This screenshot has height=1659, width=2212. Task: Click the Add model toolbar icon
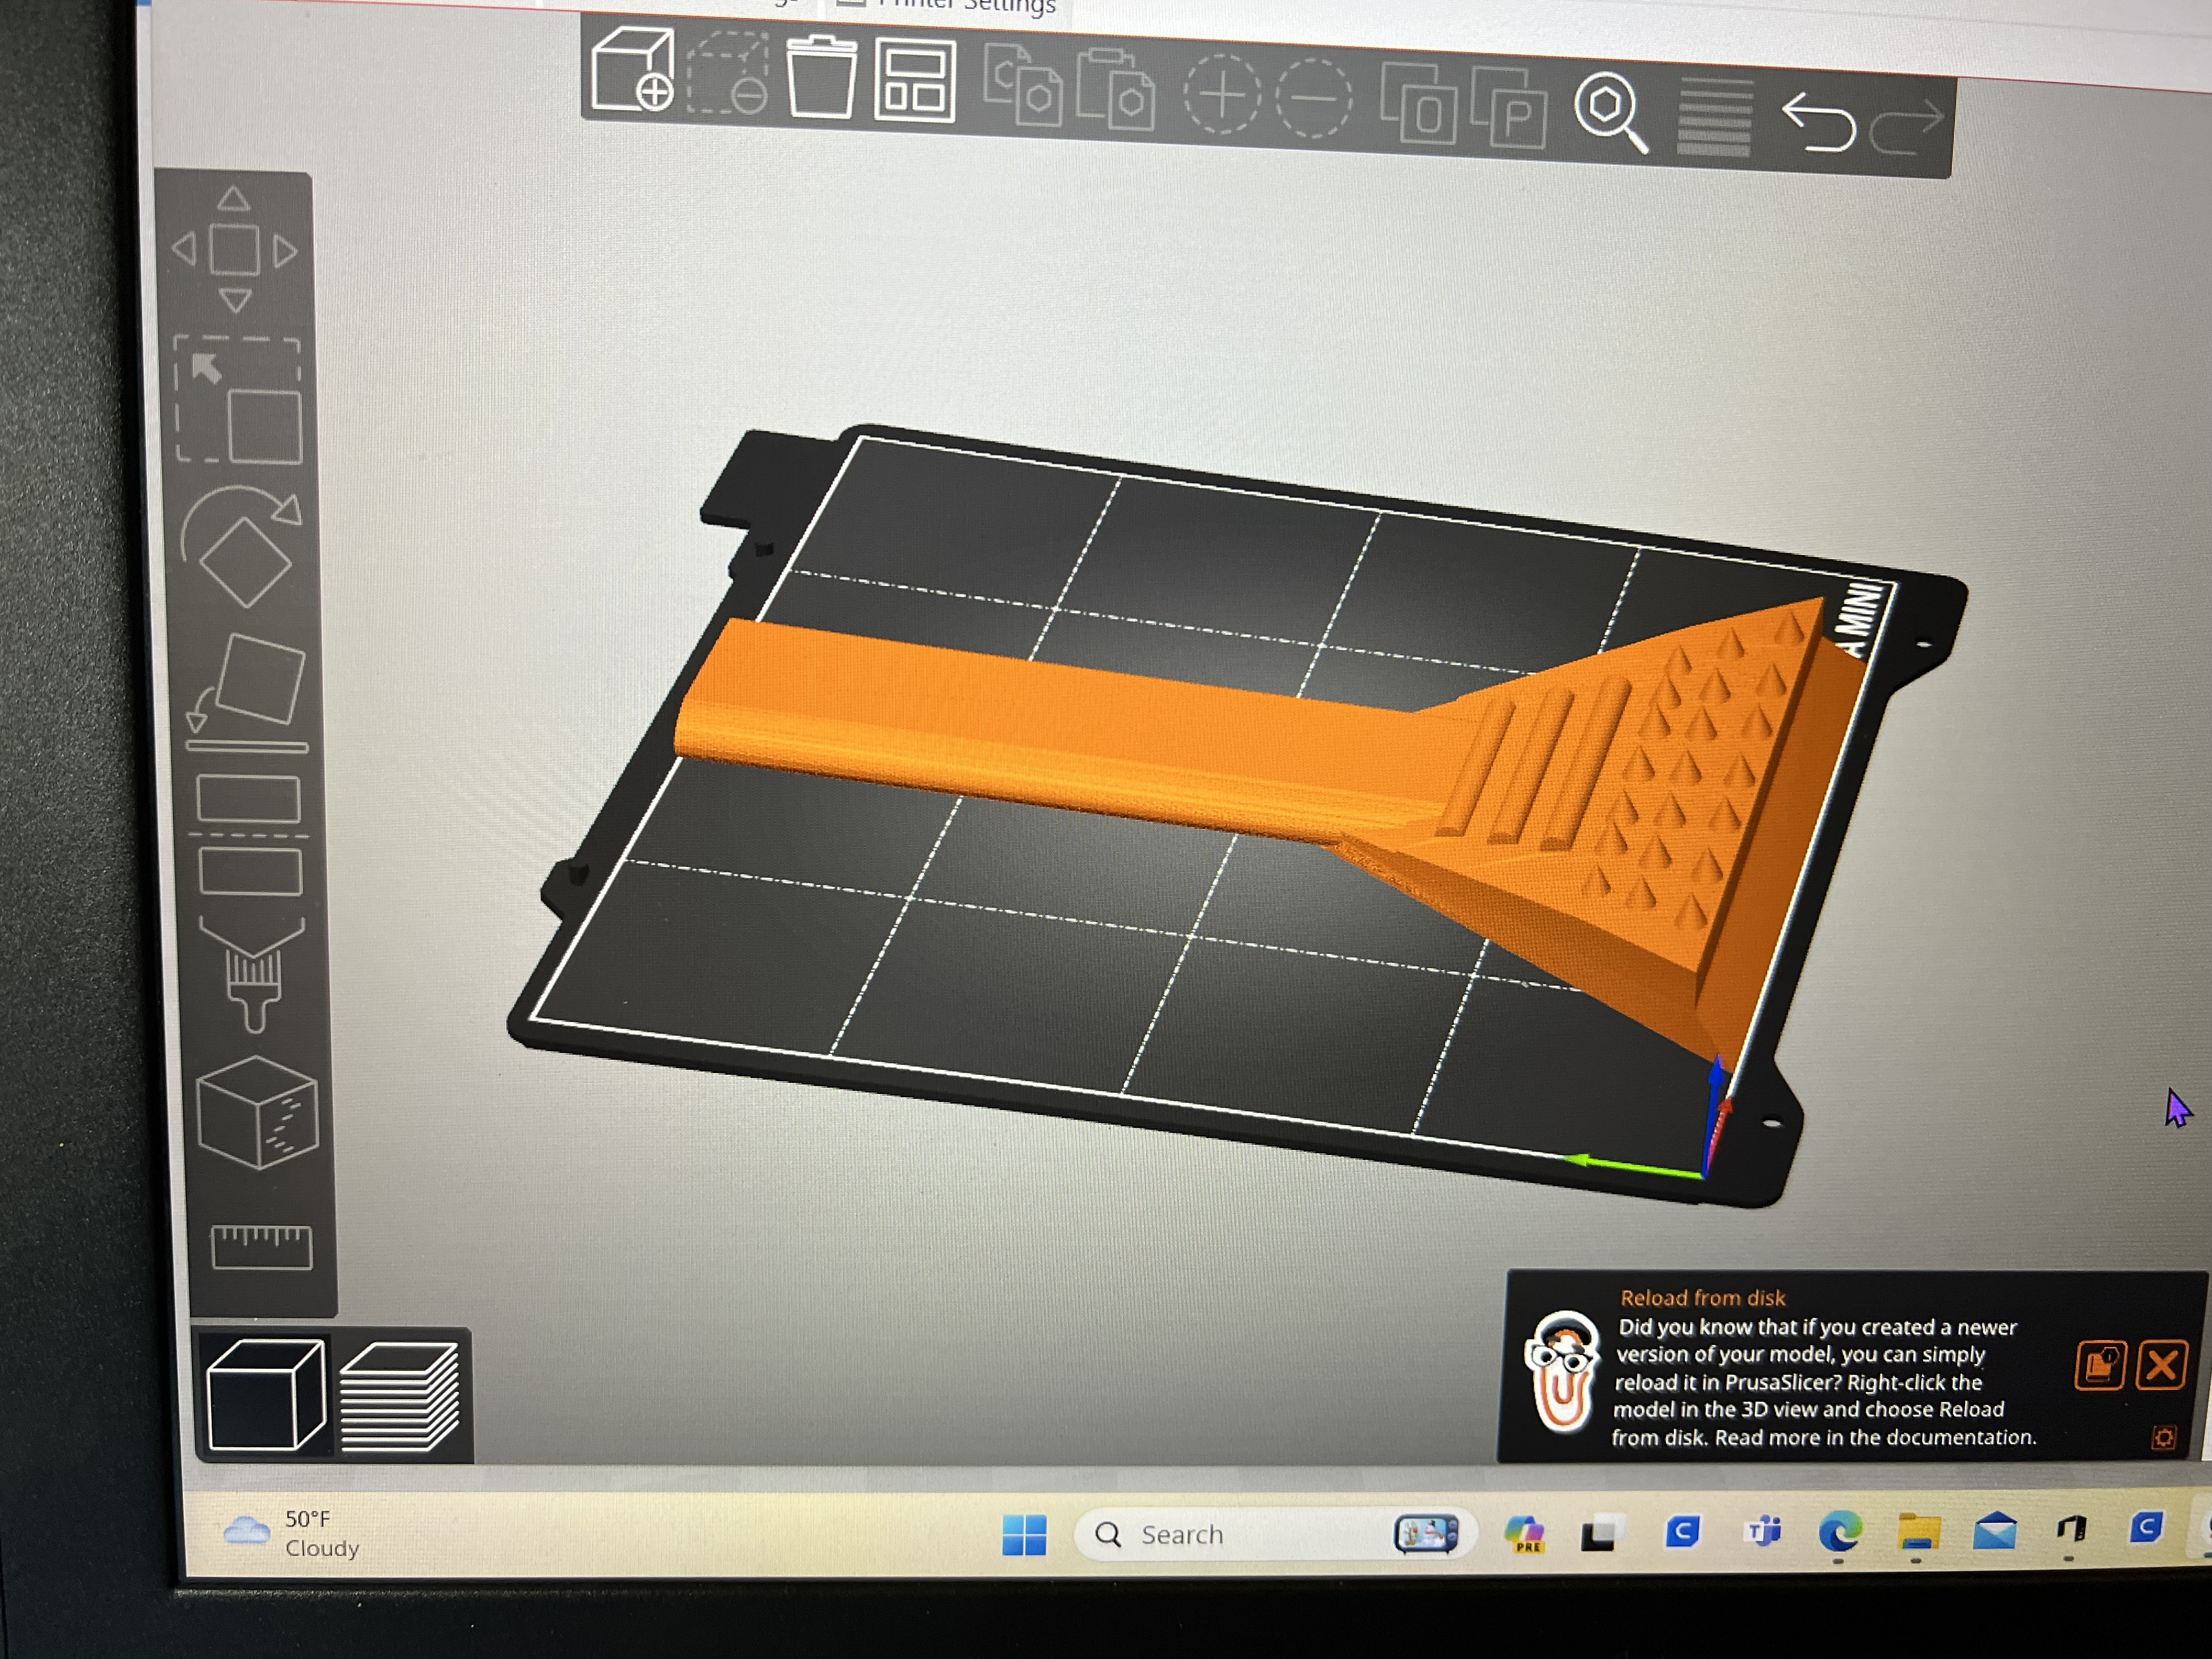632,69
